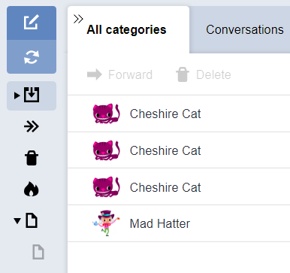The image size is (290, 273).
Task: Select the gray page subfolder icon
Action: pos(38,252)
